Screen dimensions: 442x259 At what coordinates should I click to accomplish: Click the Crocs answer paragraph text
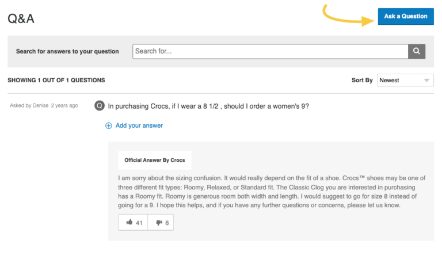point(268,192)
